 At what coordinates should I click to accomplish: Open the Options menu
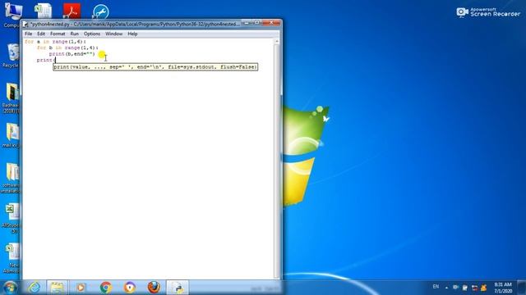pyautogui.click(x=92, y=34)
